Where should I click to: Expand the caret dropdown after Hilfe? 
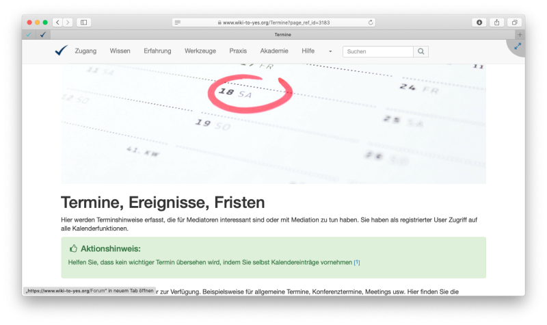[330, 51]
